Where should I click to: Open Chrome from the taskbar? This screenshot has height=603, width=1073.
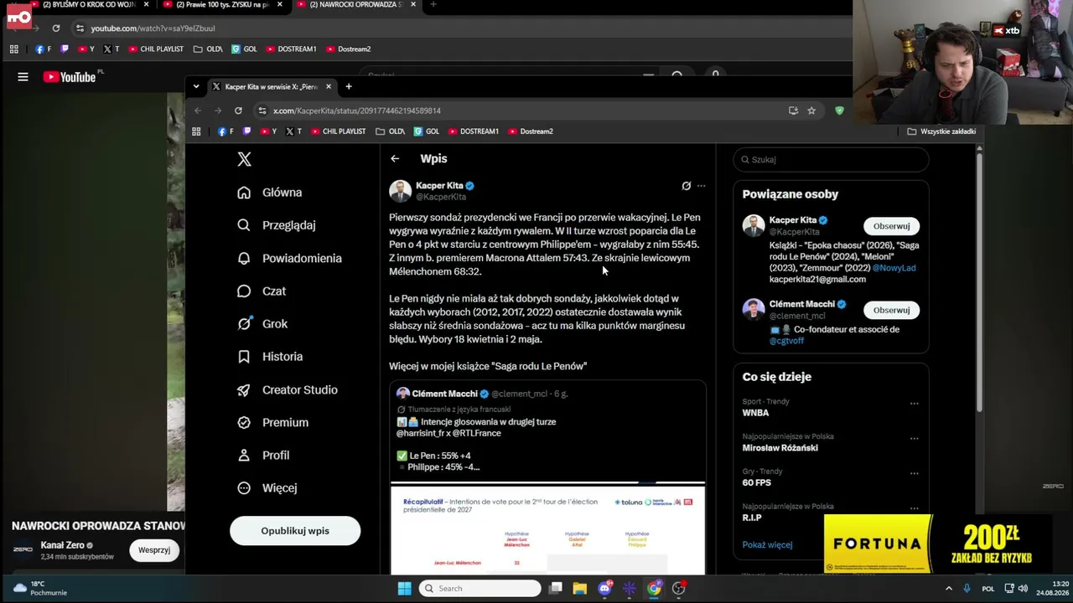coord(654,589)
